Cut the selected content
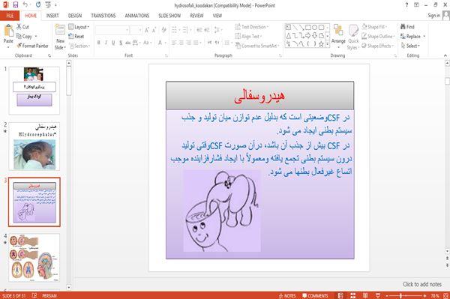Image resolution: width=450 pixels, height=299 pixels. 22,27
